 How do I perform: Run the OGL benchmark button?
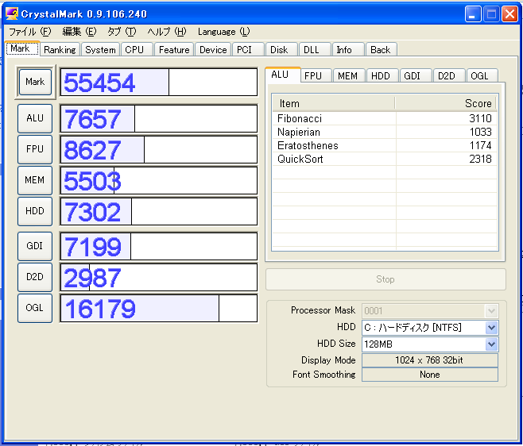(x=35, y=308)
